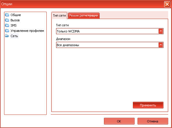Click the open folder icon beside Сеть
172x128 pixels.
[7, 36]
